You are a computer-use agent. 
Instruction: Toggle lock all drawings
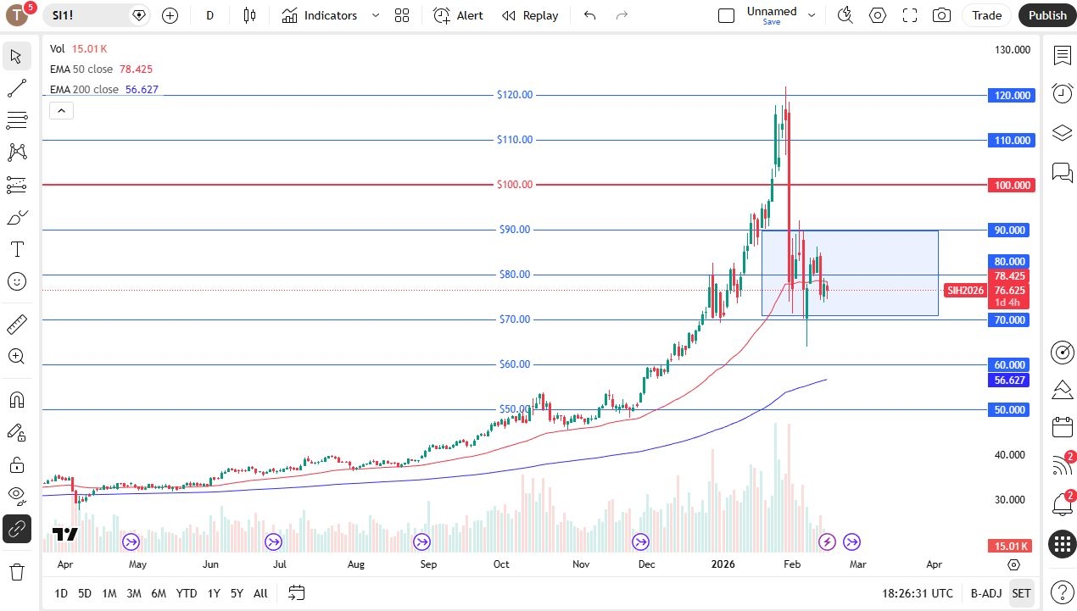coord(16,464)
